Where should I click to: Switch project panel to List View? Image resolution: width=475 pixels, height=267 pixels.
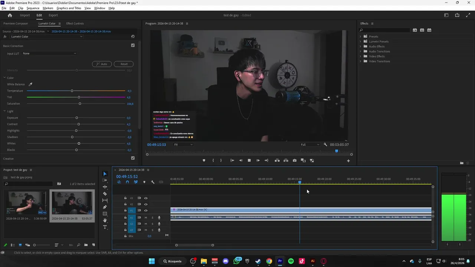(x=13, y=245)
